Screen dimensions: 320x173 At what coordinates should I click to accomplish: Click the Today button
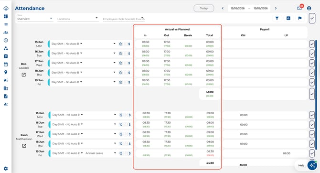coord(203,8)
